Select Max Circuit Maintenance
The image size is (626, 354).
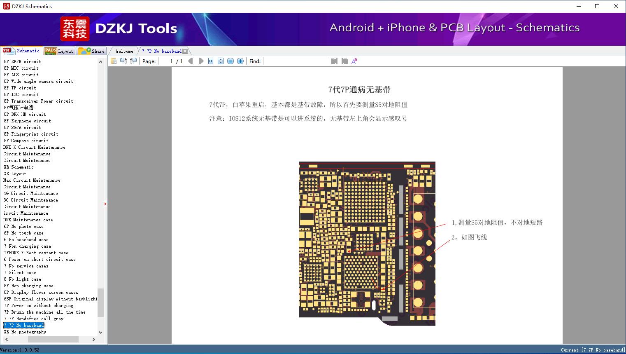[32, 180]
